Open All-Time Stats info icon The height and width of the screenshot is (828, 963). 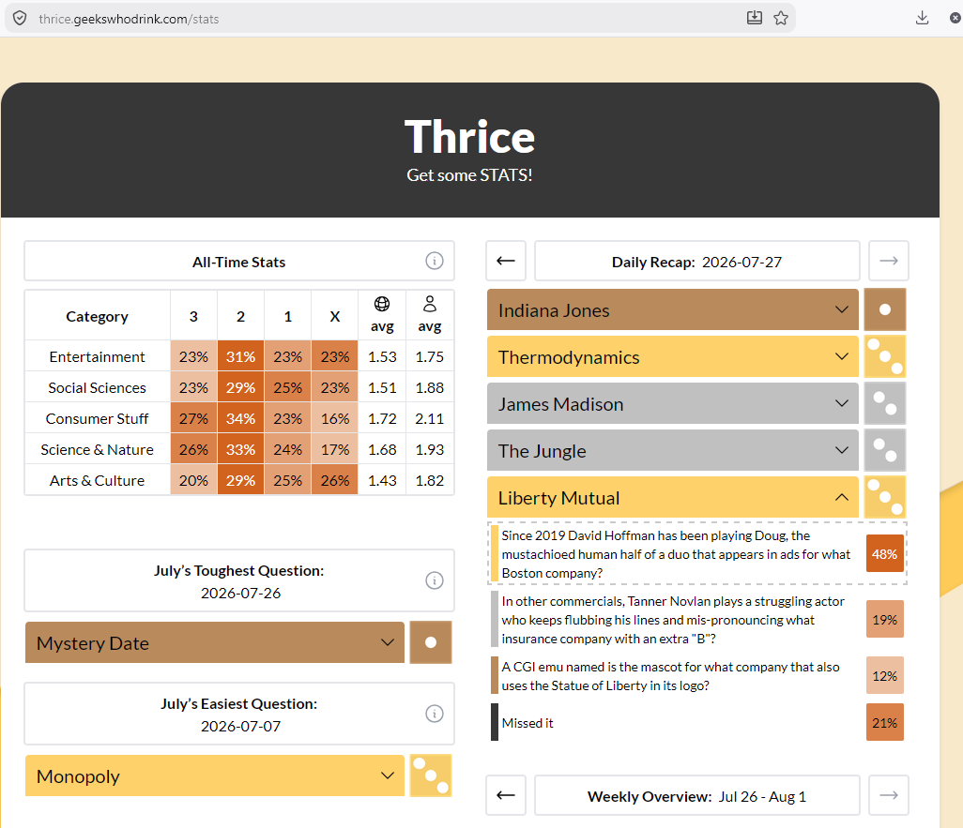435,261
